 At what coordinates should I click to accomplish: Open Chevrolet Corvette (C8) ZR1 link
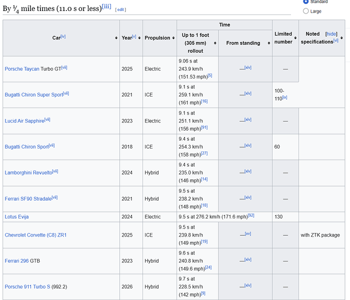[35, 235]
